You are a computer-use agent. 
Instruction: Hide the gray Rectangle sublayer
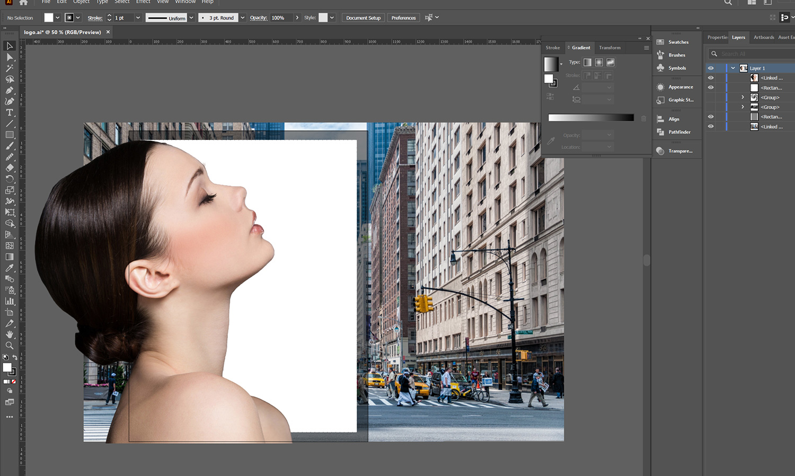(x=711, y=117)
